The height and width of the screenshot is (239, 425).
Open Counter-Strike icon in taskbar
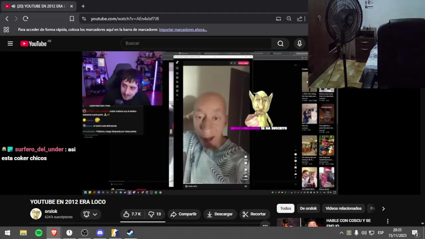(x=115, y=233)
